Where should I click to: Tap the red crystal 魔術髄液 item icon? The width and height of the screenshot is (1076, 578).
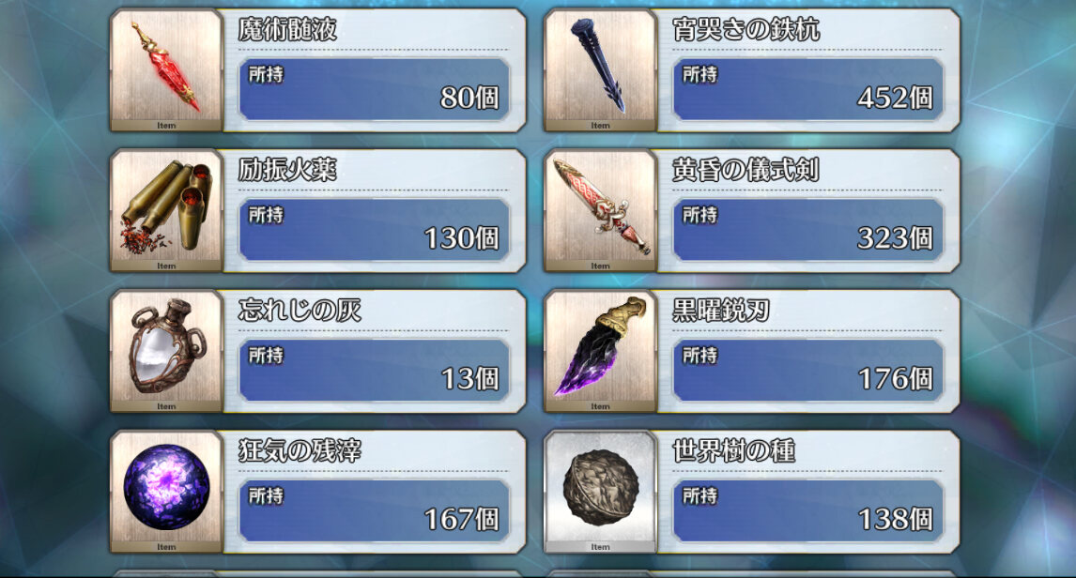(167, 70)
